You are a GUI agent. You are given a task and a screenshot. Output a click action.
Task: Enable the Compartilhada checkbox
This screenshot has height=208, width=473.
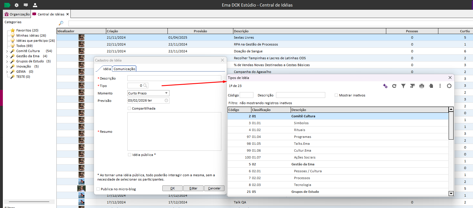[x=129, y=108]
